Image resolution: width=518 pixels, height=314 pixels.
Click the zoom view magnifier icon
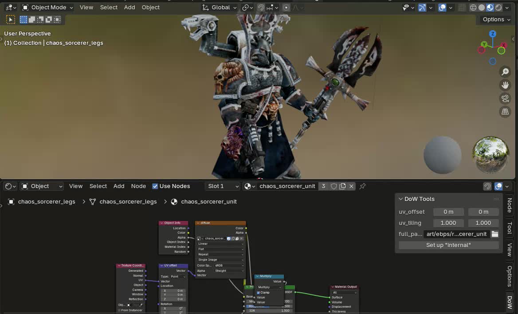click(x=505, y=71)
